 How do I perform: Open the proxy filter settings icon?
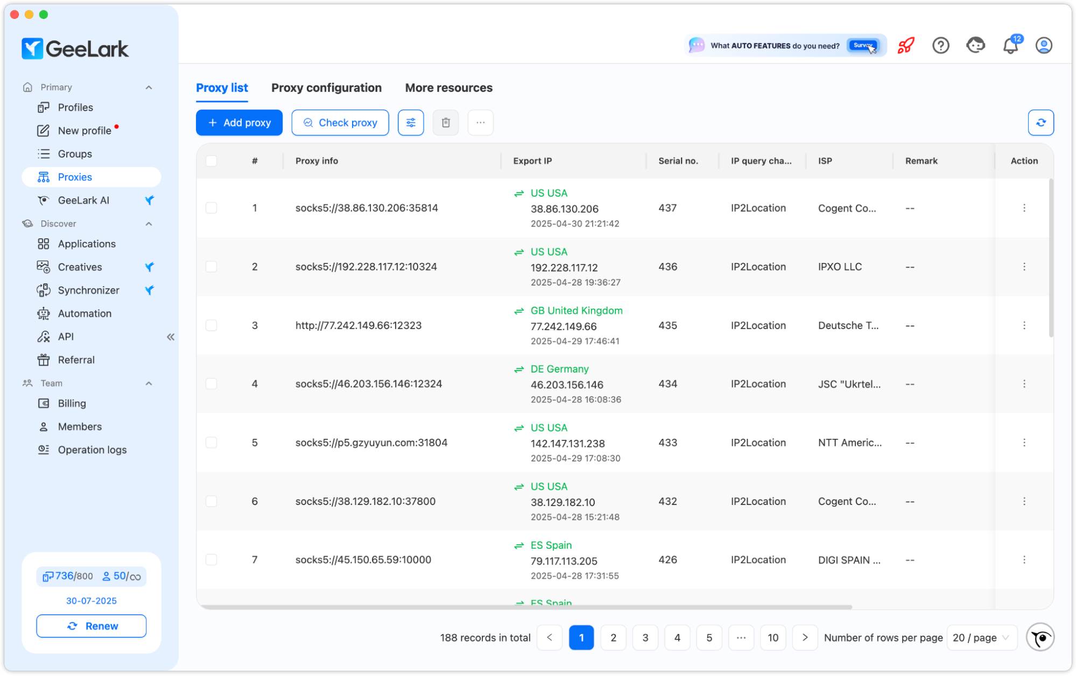[411, 123]
